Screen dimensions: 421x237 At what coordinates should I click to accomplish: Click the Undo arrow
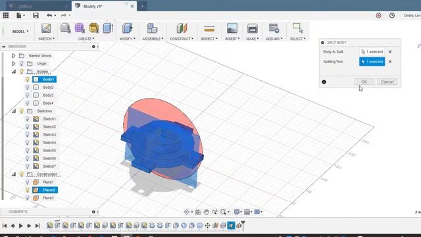coord(49,16)
